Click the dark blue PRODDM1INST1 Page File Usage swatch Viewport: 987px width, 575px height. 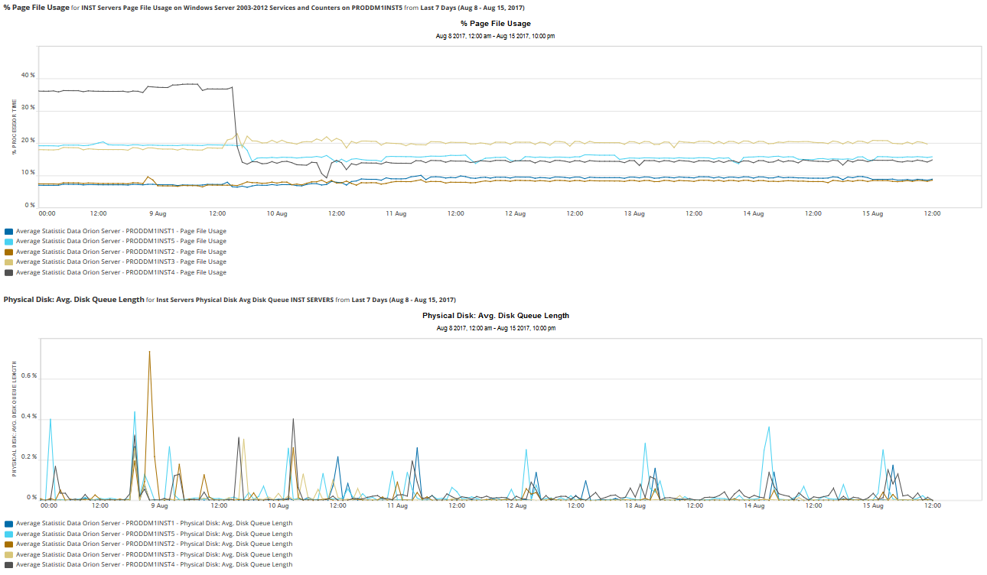(x=8, y=231)
